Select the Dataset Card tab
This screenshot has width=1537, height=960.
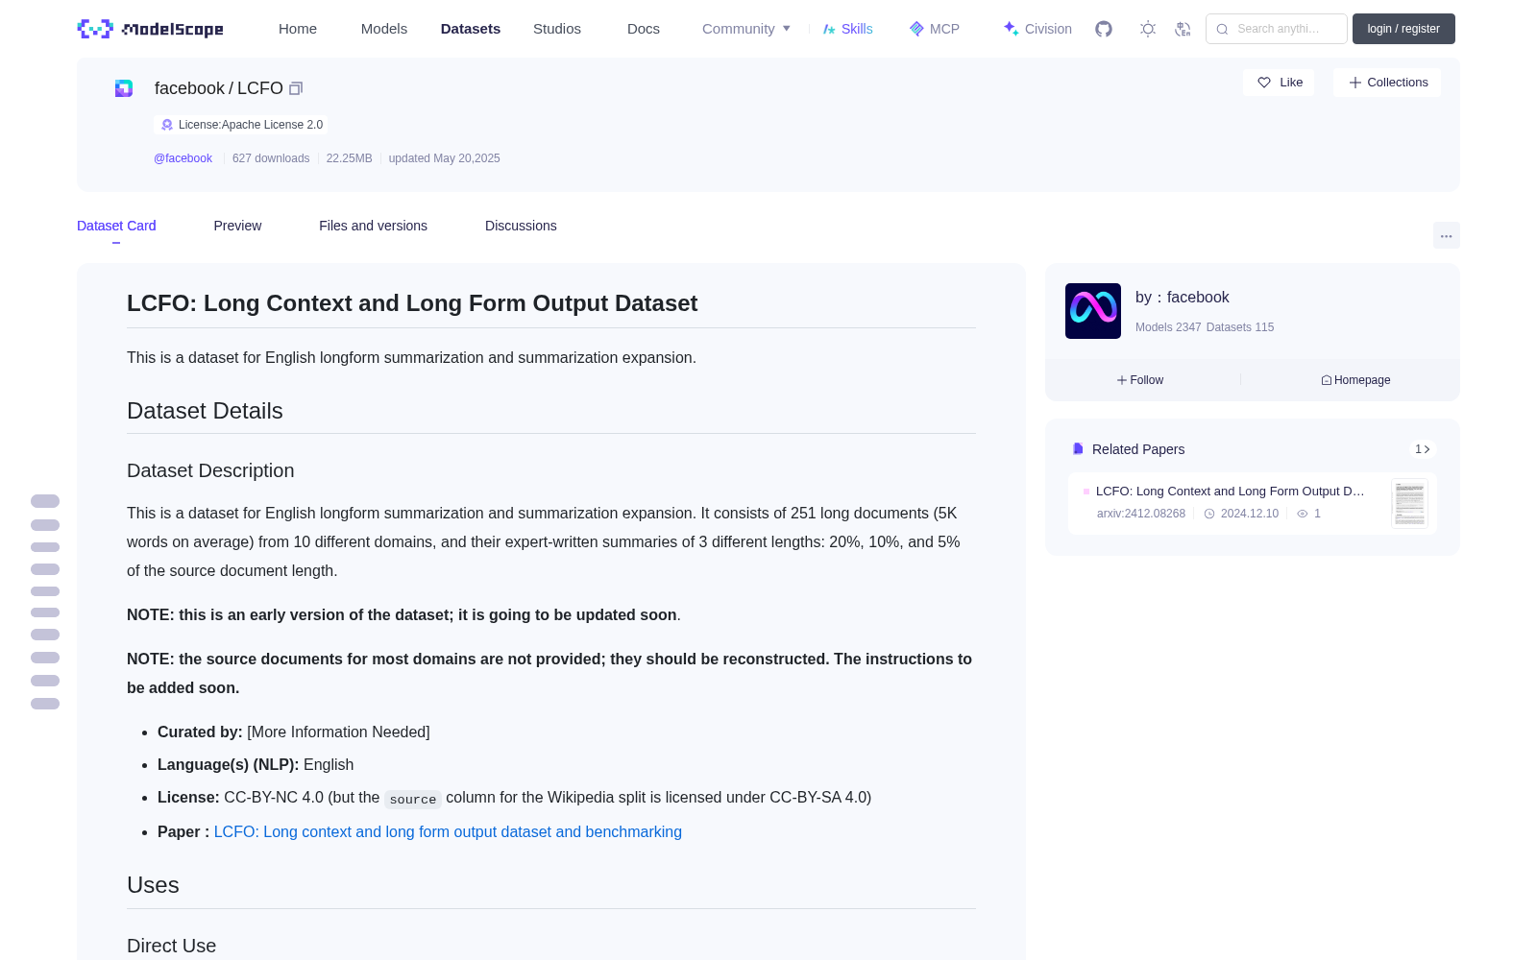click(x=116, y=226)
